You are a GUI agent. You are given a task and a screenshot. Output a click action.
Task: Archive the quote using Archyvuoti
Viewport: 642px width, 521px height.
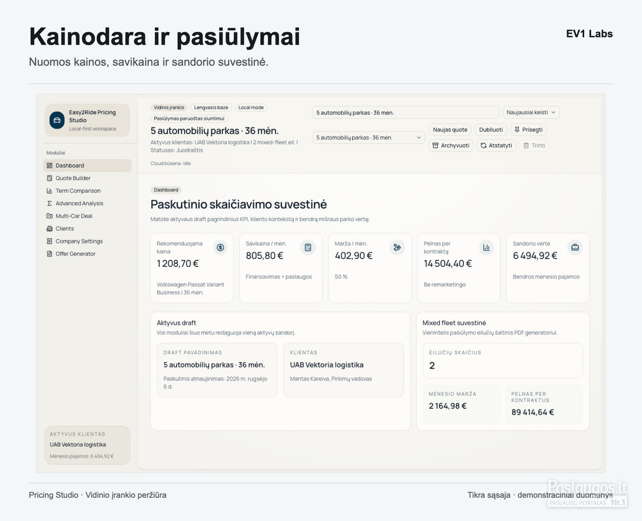[451, 145]
